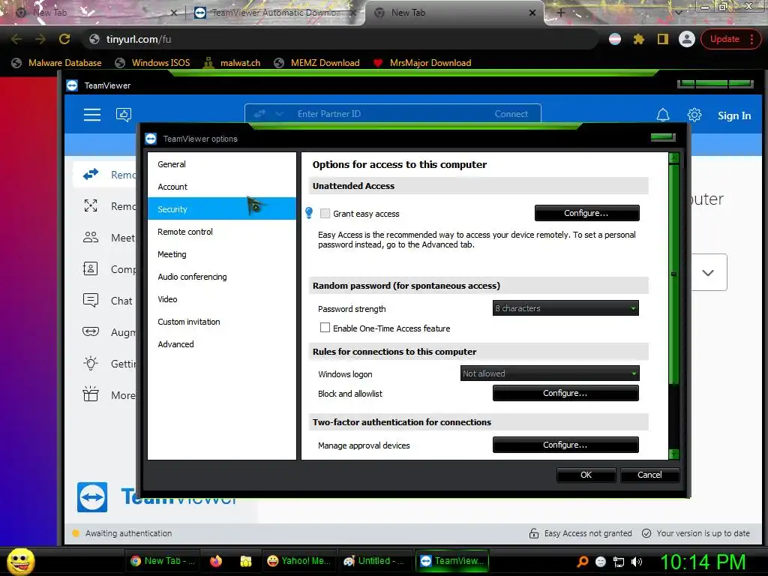Open the Augmented Reality sidebar icon
This screenshot has width=768, height=576.
click(91, 332)
